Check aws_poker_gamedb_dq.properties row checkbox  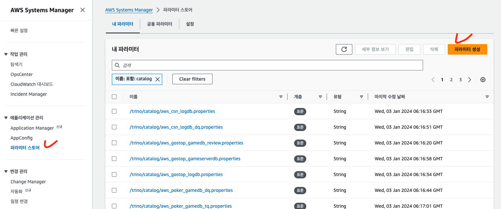tap(114, 190)
